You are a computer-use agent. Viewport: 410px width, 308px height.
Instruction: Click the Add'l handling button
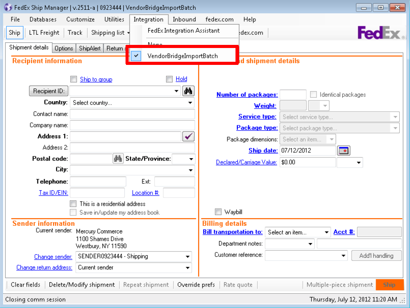click(x=376, y=256)
